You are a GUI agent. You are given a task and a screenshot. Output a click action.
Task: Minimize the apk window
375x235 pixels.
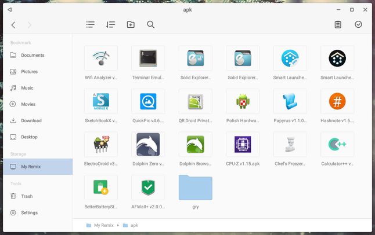pos(338,9)
